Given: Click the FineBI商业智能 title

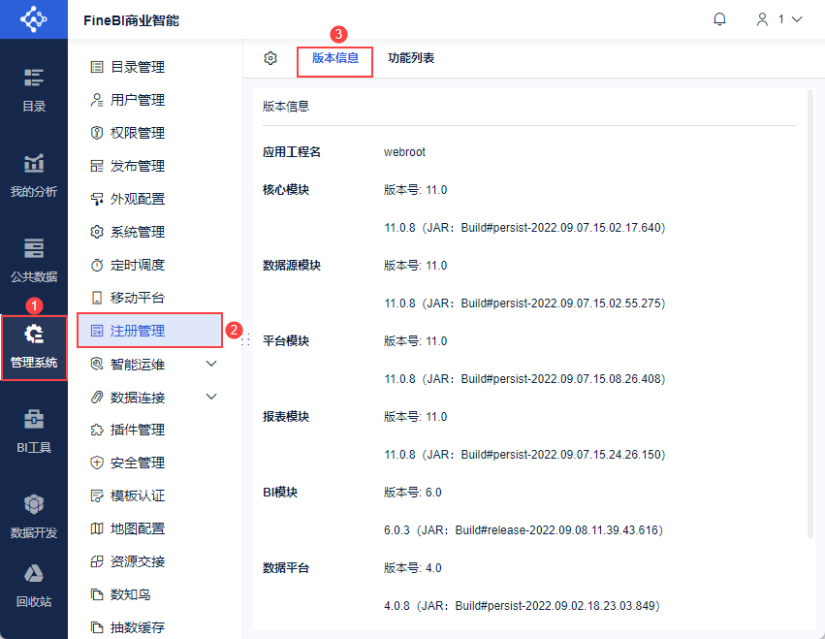Looking at the screenshot, I should click(x=131, y=20).
